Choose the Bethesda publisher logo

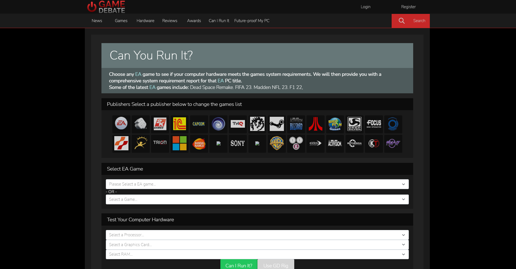pos(354,143)
